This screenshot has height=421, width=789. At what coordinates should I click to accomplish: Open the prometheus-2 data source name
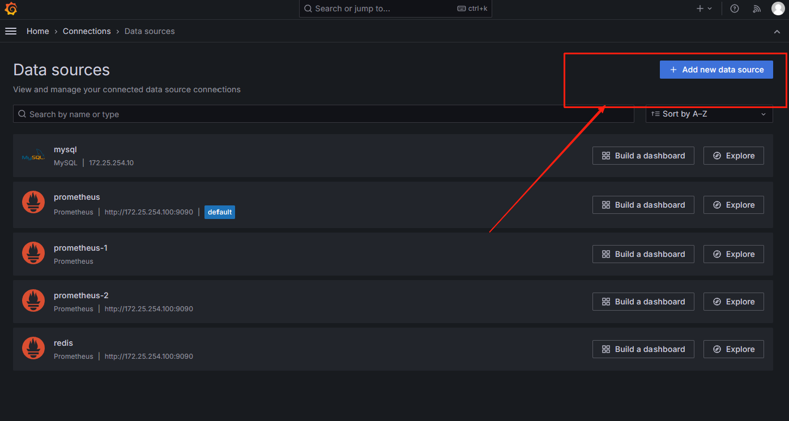(81, 295)
